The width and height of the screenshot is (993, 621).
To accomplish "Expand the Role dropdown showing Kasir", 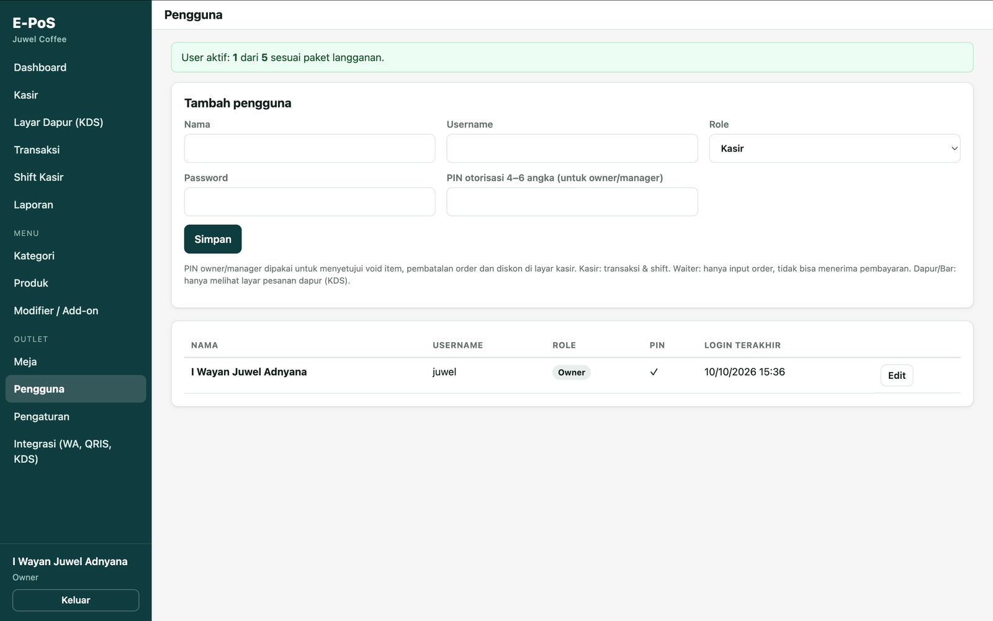I will pyautogui.click(x=835, y=148).
